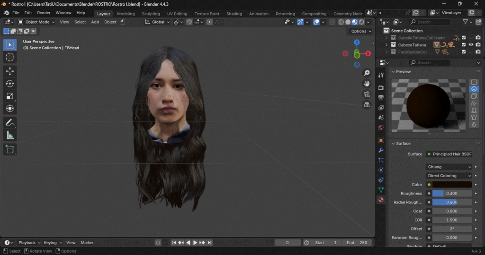
Task: Choose the Add Cube tool
Action: pyautogui.click(x=9, y=150)
